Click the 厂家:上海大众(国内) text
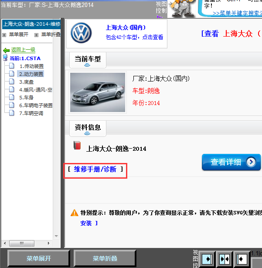The image size is (262, 268). tap(161, 78)
